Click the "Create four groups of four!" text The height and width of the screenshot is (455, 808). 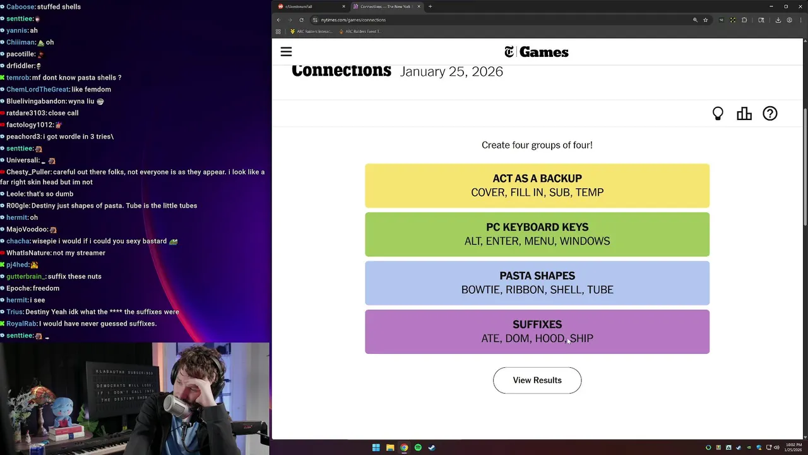point(537,145)
